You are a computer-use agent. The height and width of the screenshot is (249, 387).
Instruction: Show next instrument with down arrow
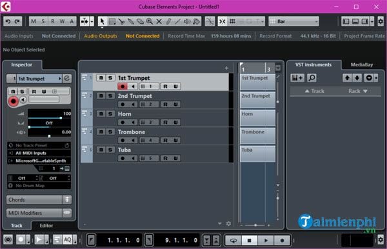pyautogui.click(x=357, y=78)
